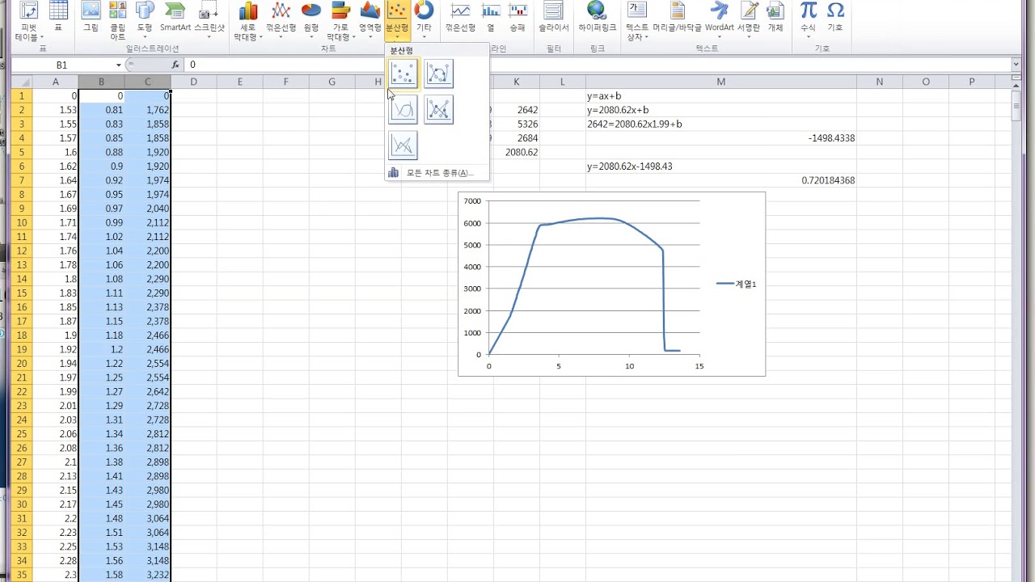This screenshot has width=1035, height=582.
Task: Click the Name Box showing B1
Action: click(x=62, y=65)
